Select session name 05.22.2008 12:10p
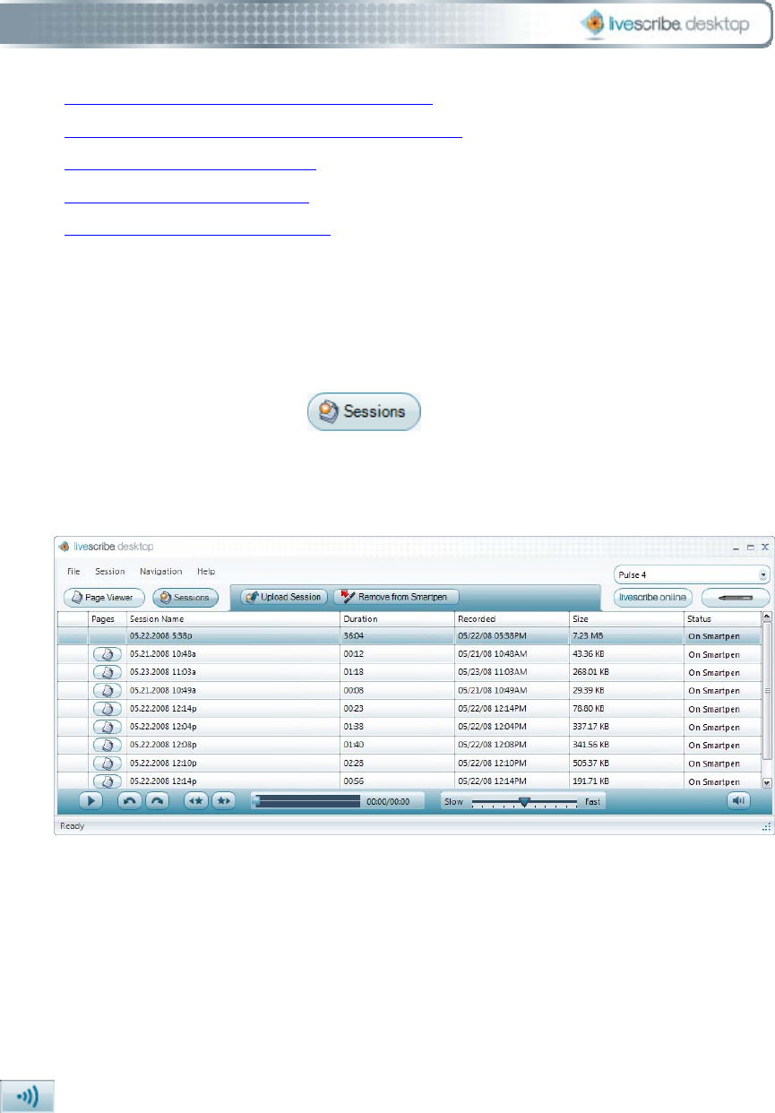This screenshot has width=775, height=1113. coord(162,764)
